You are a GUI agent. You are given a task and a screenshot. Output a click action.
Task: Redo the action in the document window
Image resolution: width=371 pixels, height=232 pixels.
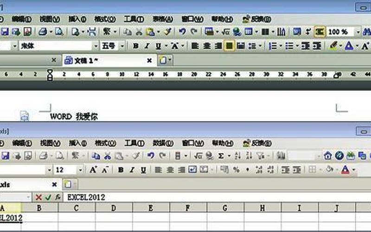pos(194,32)
